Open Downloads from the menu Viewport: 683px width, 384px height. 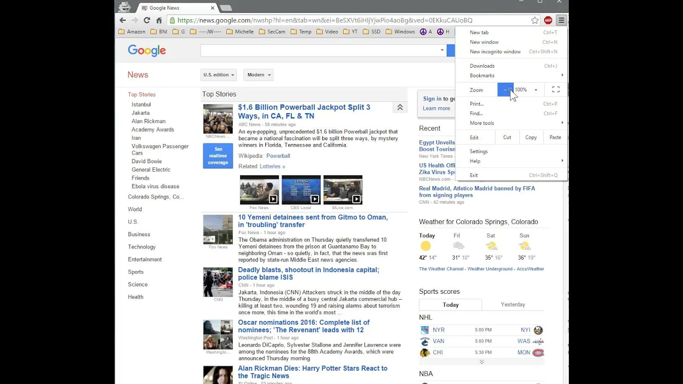[511, 66]
